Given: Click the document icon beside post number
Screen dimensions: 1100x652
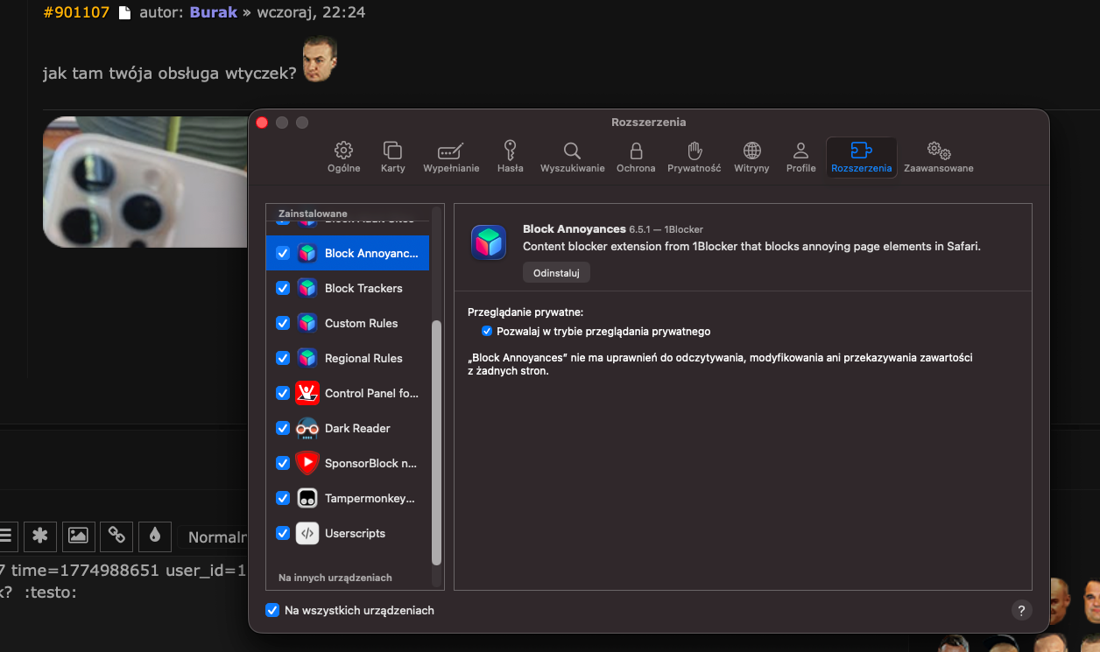Looking at the screenshot, I should (x=124, y=13).
